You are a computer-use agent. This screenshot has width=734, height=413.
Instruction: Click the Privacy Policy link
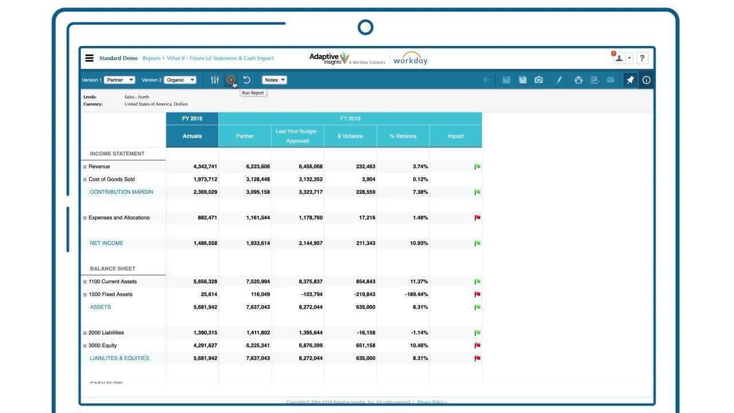pyautogui.click(x=430, y=402)
